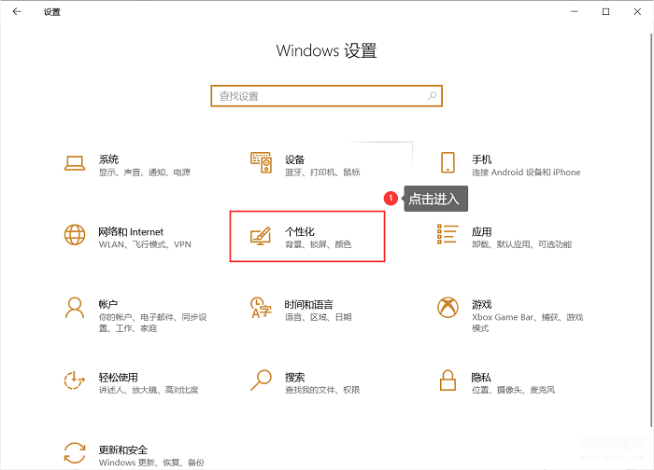654x470 pixels.
Task: Open the 应用 list icon
Action: (448, 234)
